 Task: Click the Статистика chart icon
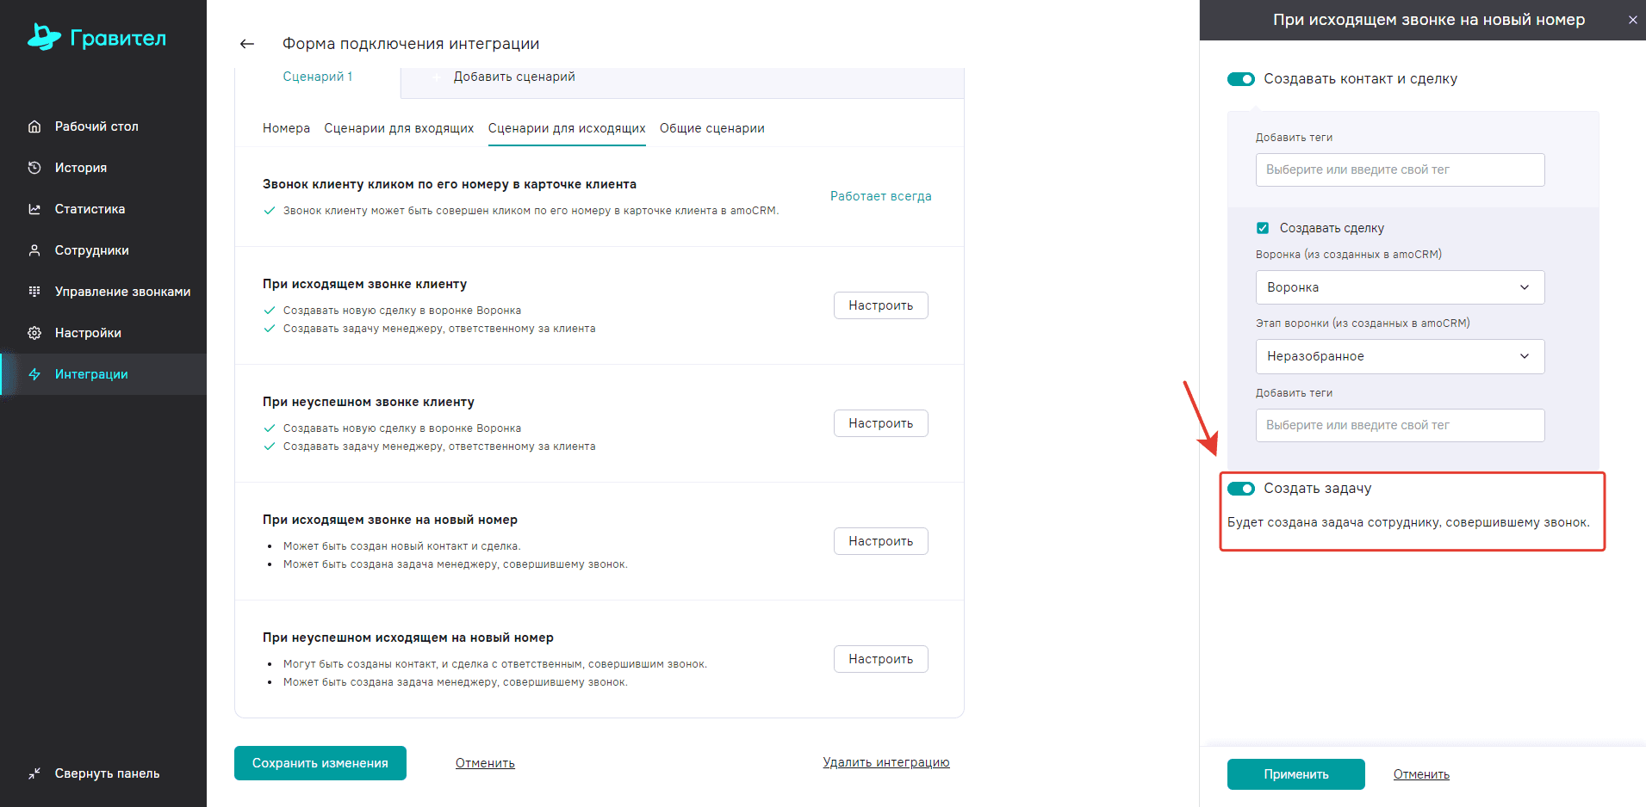(34, 209)
